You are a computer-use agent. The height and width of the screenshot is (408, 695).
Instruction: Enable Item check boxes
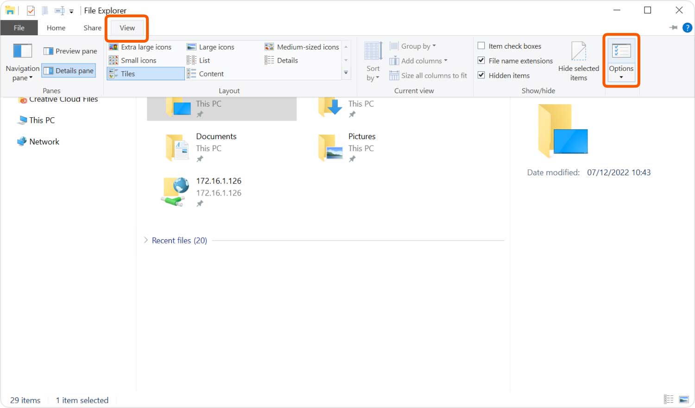(481, 46)
